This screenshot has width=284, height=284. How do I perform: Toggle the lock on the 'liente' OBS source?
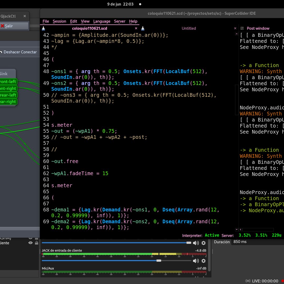tap(36, 243)
